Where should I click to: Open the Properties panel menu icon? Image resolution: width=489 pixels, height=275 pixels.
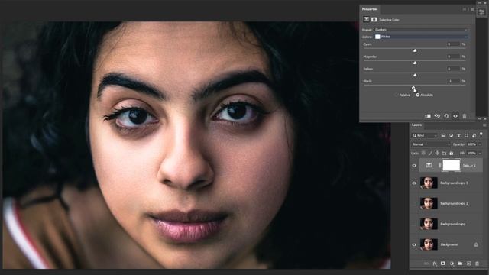[x=472, y=9]
